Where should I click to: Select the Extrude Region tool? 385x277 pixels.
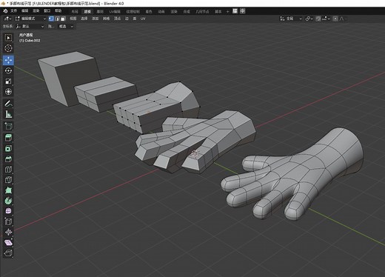click(x=8, y=138)
